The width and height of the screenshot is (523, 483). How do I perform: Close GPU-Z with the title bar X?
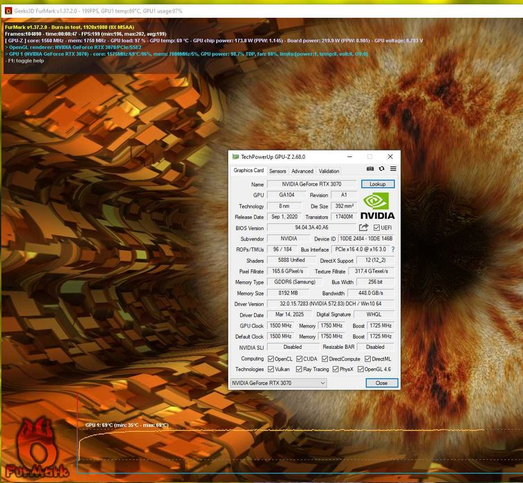click(390, 157)
